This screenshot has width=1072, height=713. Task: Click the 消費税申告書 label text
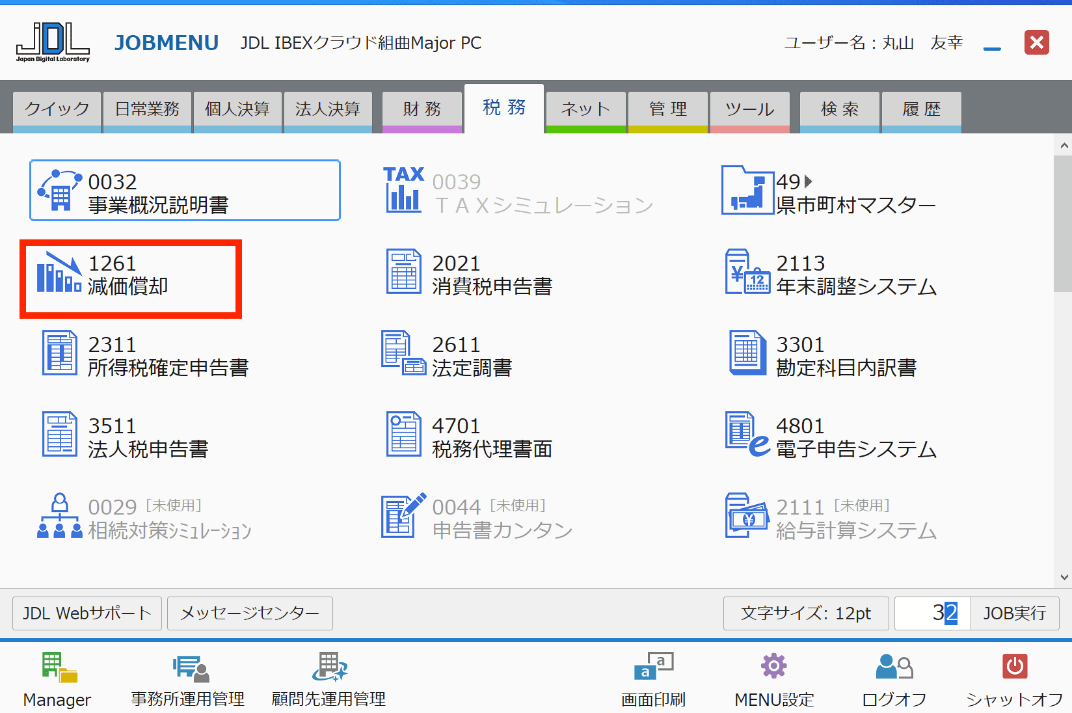pos(492,286)
